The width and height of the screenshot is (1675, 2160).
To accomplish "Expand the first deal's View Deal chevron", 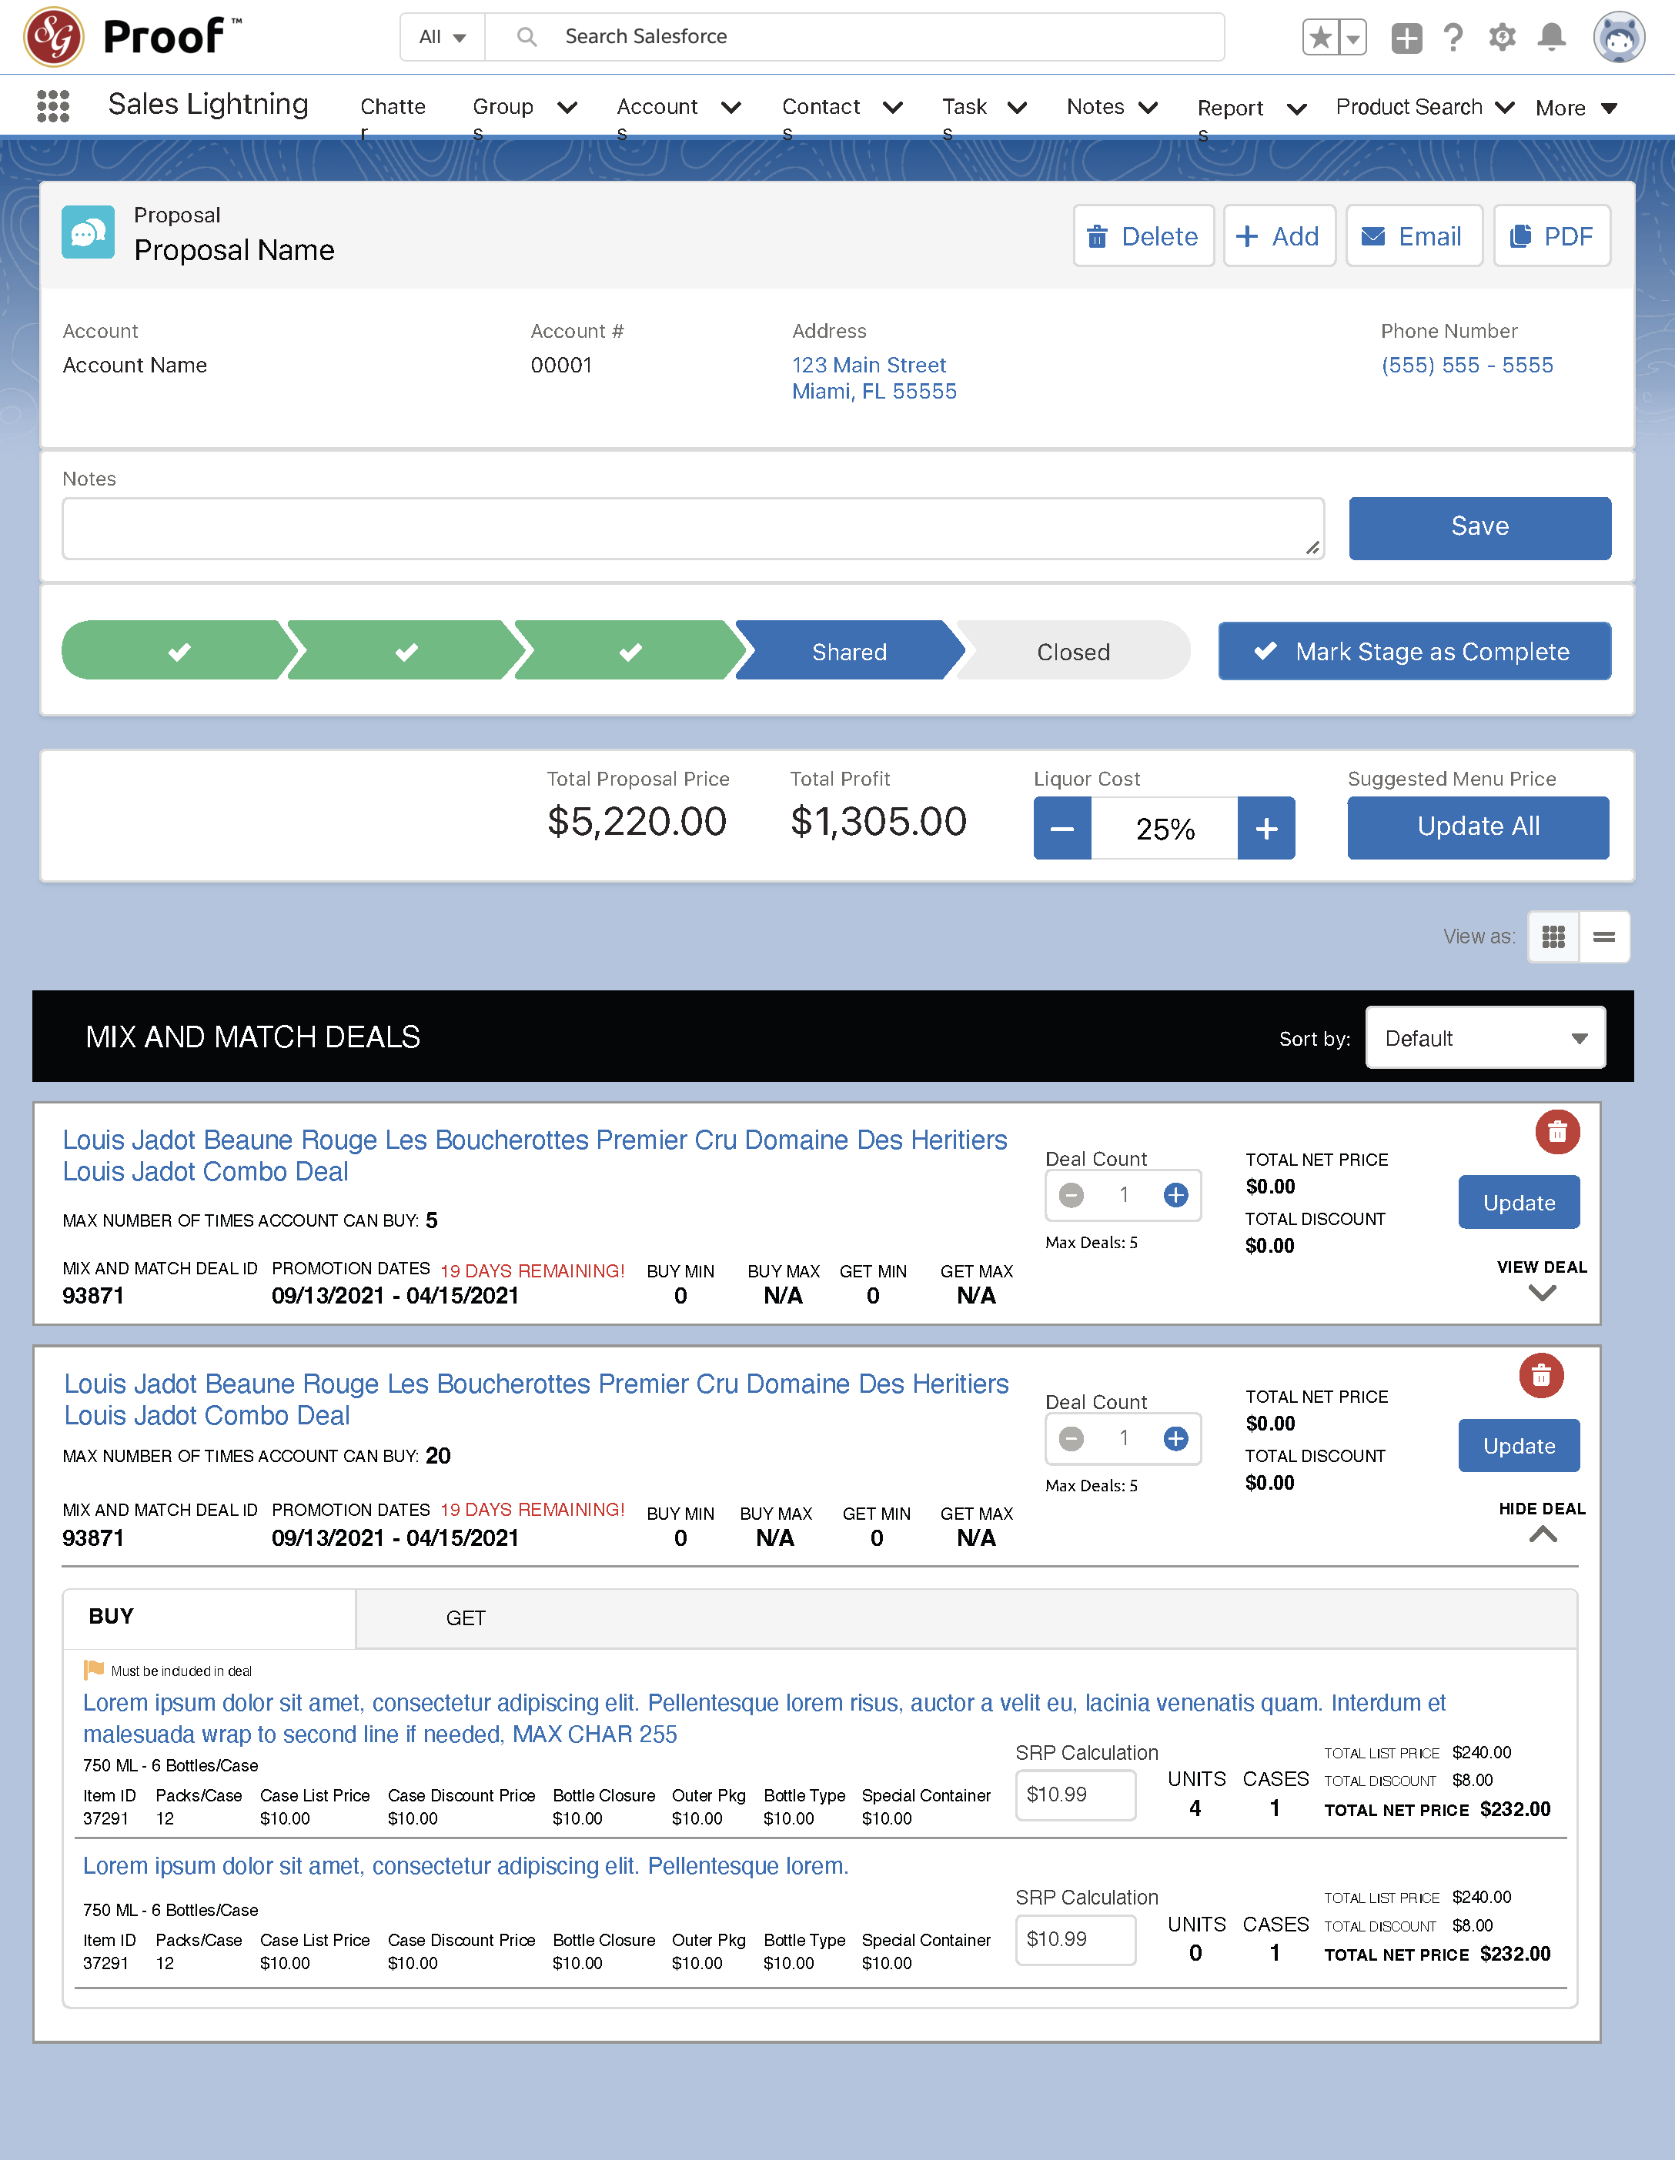I will [x=1541, y=1293].
